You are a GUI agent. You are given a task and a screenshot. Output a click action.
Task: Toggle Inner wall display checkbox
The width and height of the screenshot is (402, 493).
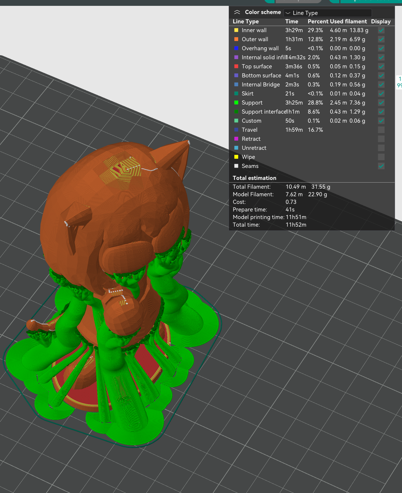[381, 30]
